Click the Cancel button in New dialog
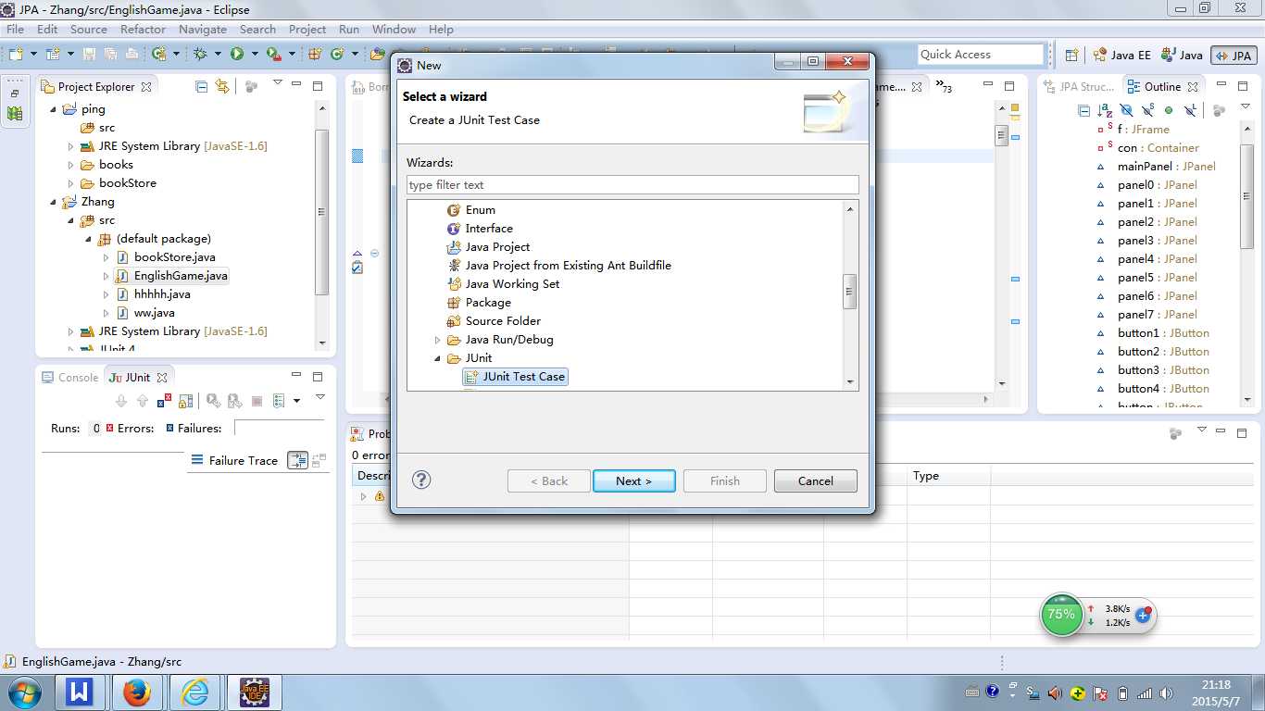 click(816, 480)
